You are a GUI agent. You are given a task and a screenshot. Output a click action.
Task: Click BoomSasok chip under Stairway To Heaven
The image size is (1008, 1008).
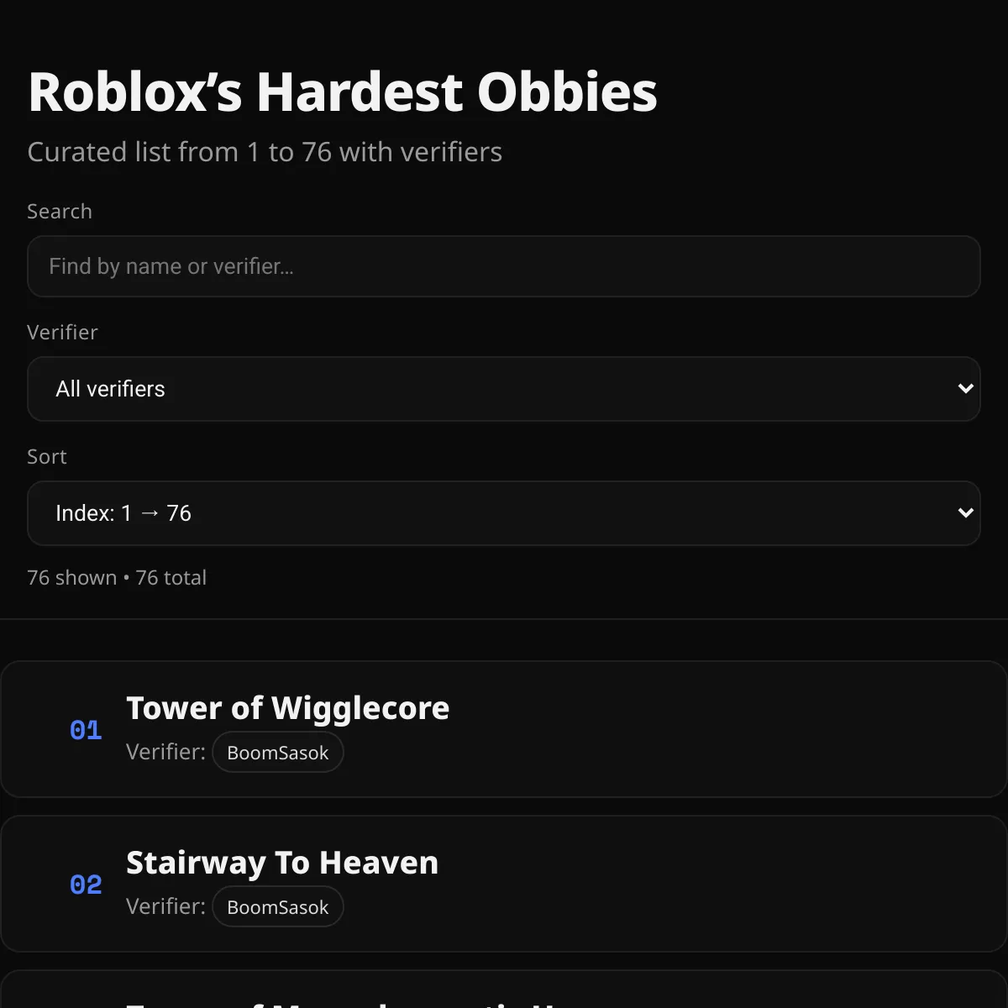[x=277, y=907]
